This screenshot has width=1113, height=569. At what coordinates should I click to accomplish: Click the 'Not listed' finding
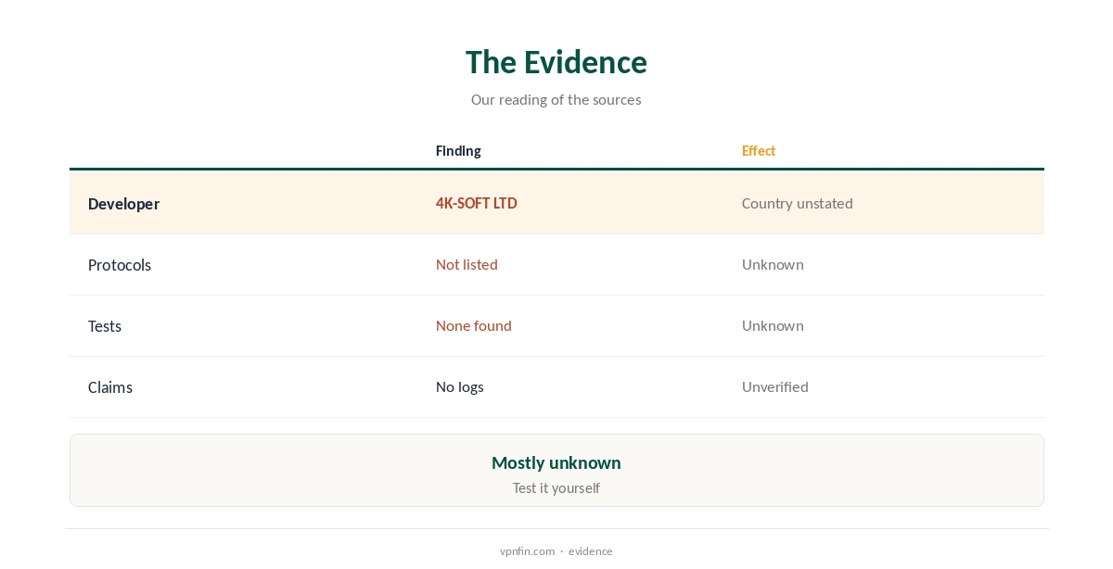click(x=467, y=264)
